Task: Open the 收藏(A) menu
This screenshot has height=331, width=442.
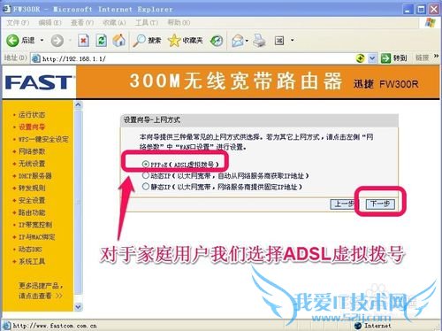Action: [x=114, y=23]
